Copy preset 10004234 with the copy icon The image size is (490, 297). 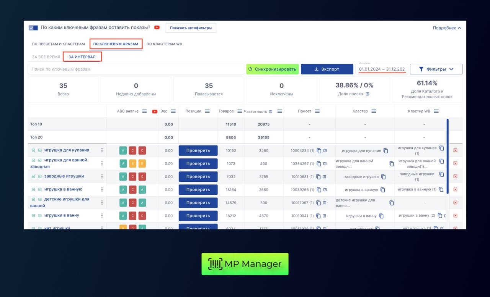pyautogui.click(x=319, y=151)
